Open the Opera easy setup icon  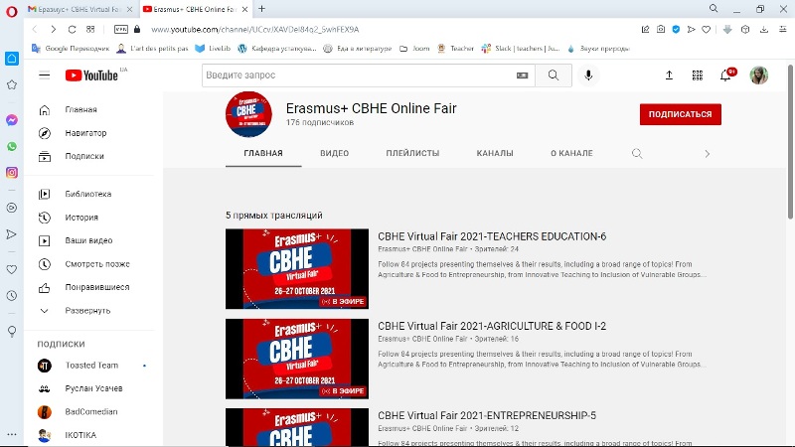click(x=783, y=30)
